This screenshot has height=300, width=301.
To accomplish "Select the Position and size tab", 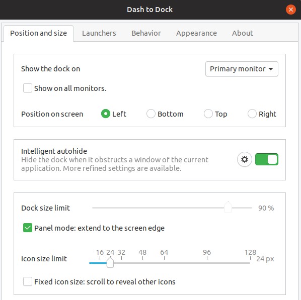I will coord(38,33).
